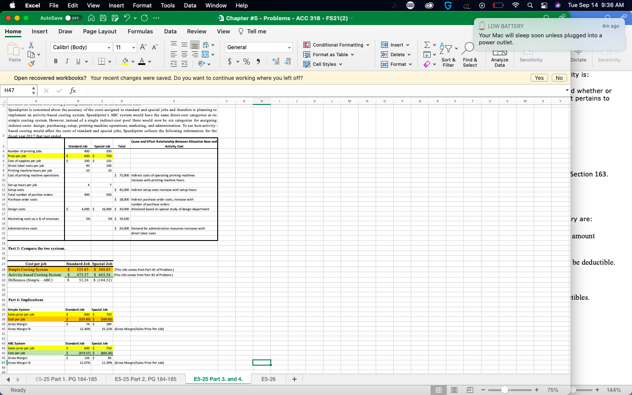The image size is (632, 395).
Task: Switch to the Insert ribbon tab
Action: (39, 32)
